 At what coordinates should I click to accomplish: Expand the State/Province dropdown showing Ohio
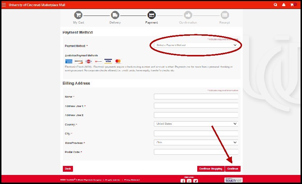(x=196, y=142)
